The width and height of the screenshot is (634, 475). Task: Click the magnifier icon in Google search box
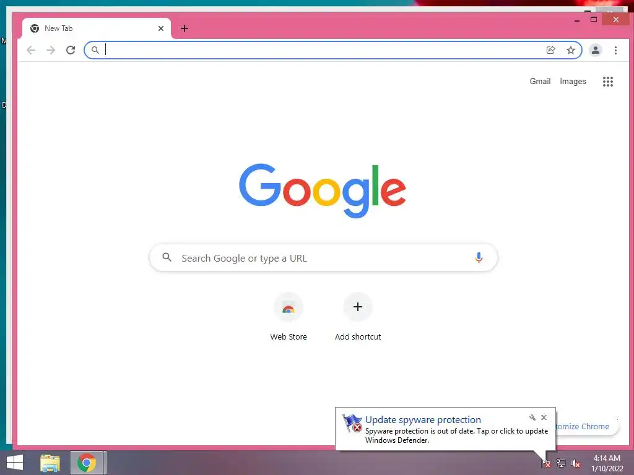167,257
